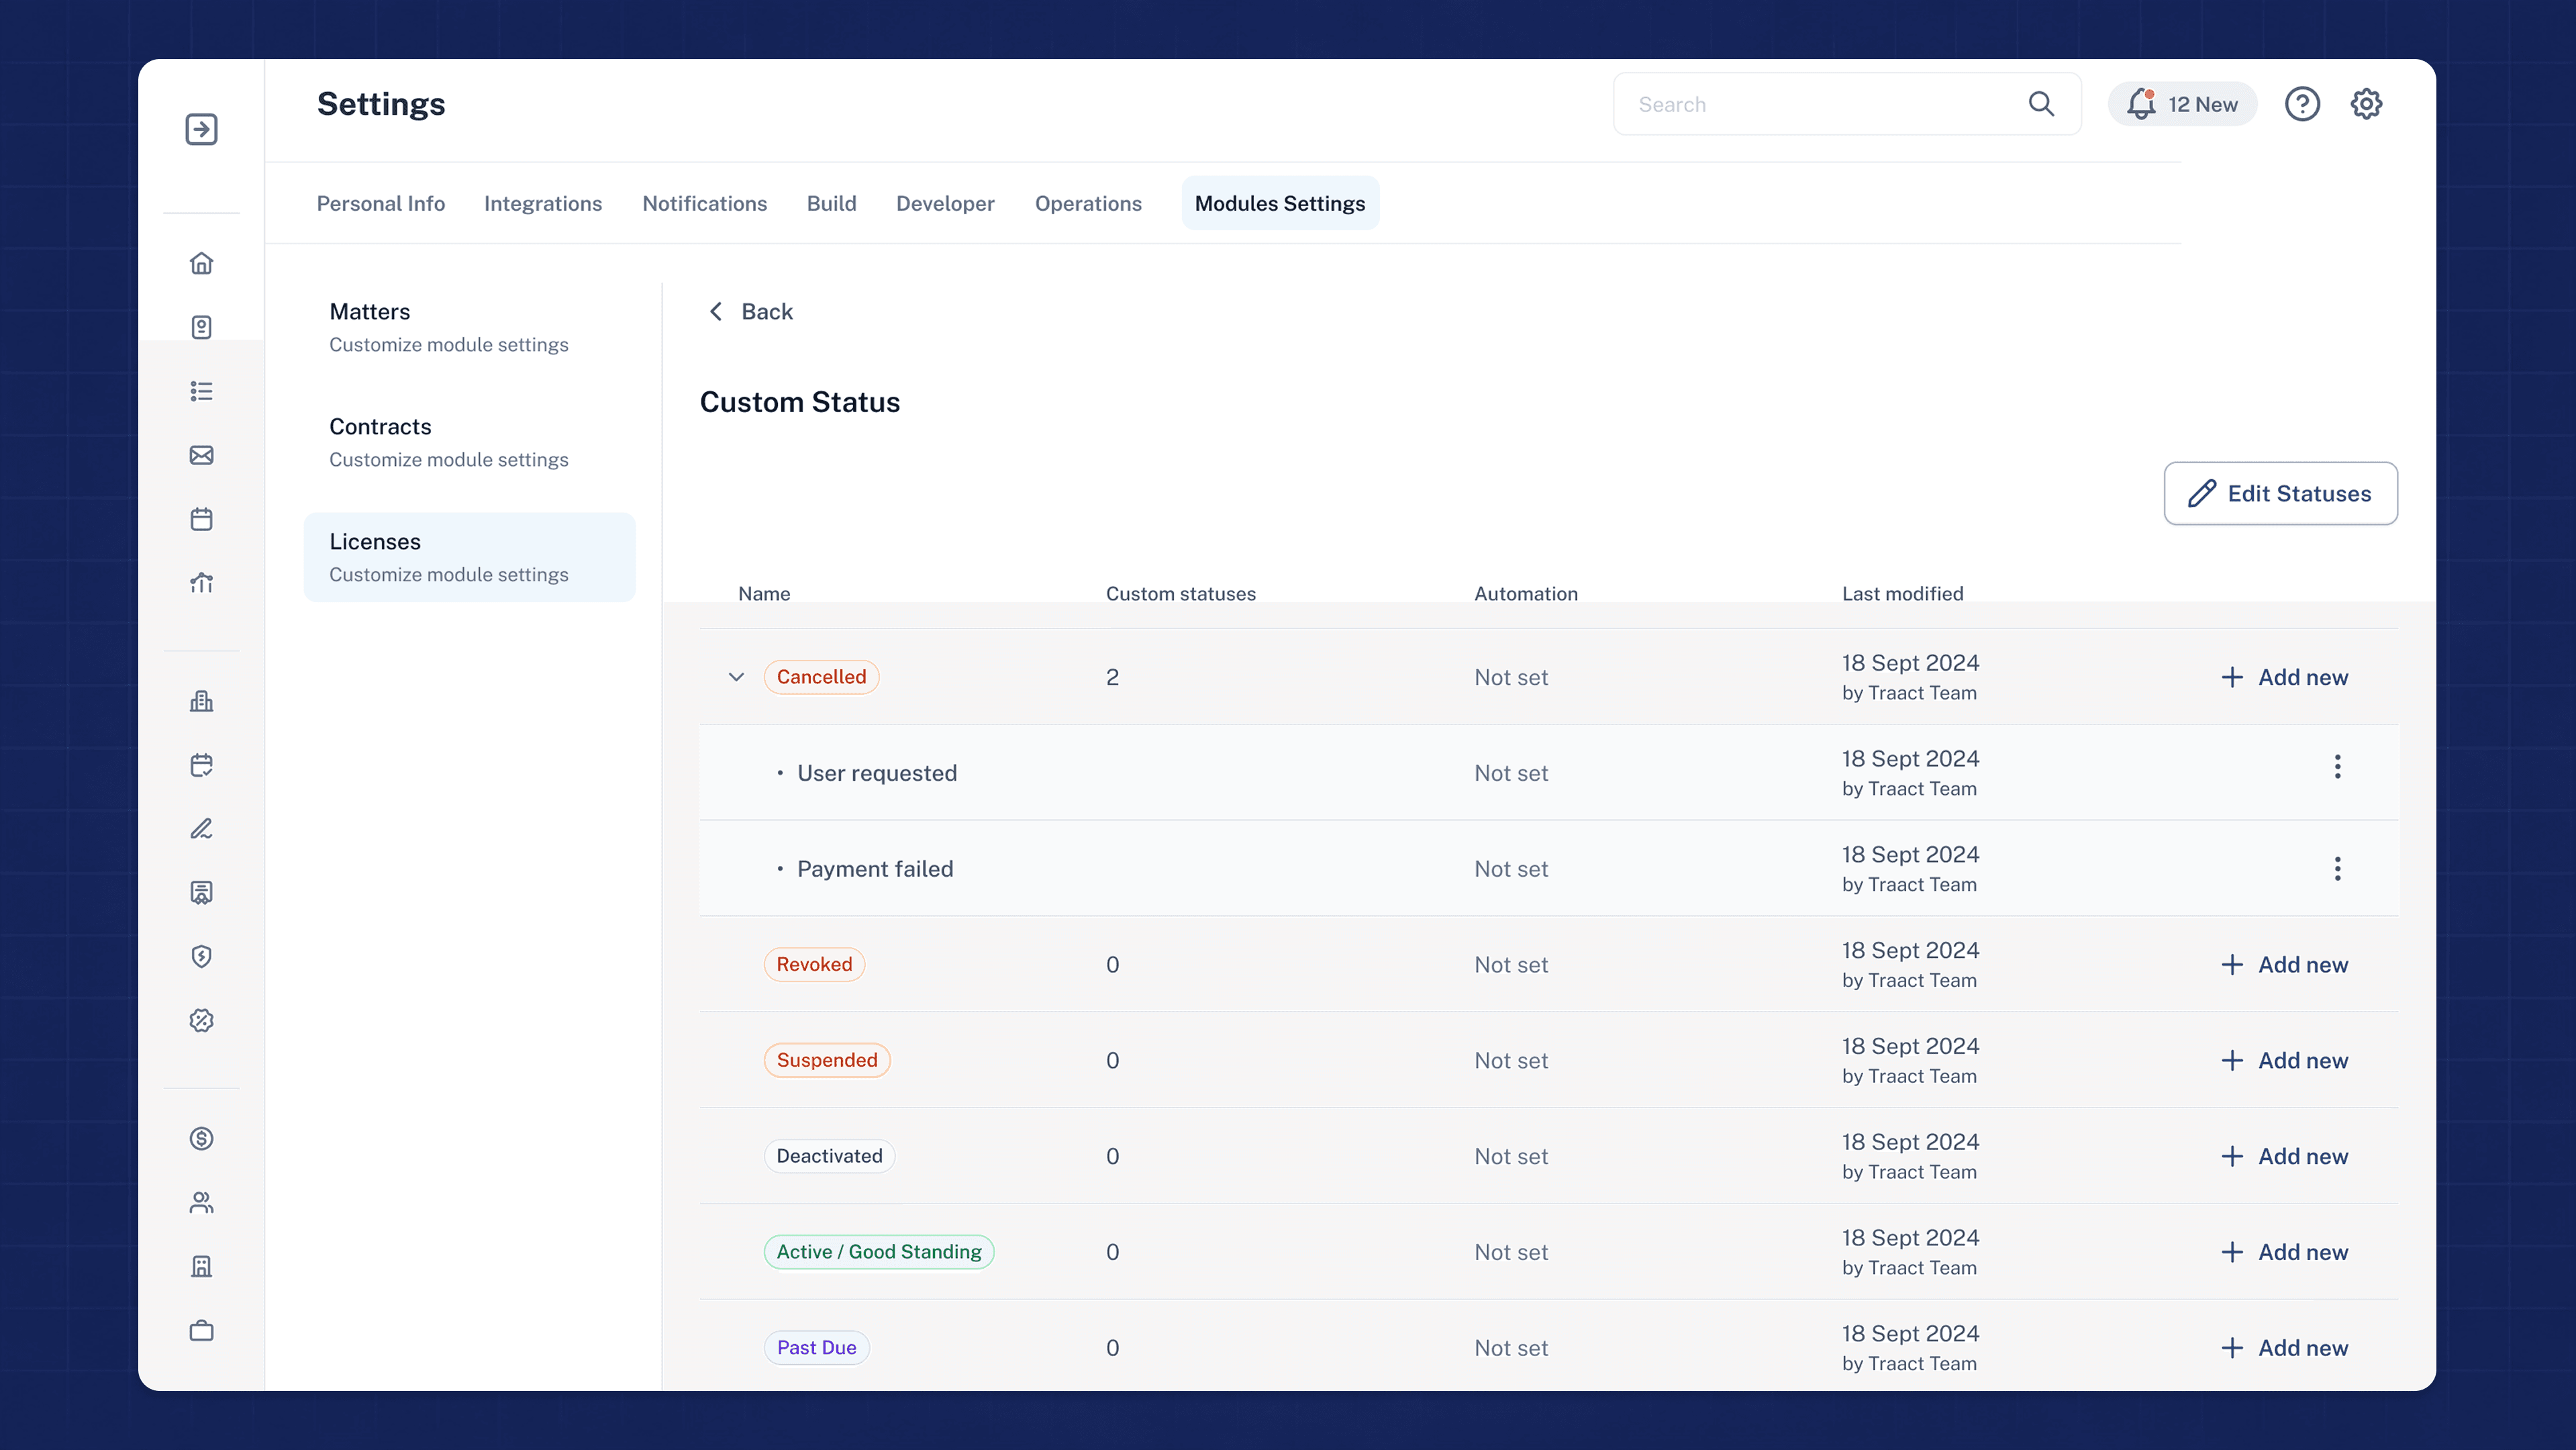
Task: Add new status under Suspended
Action: [x=2284, y=1061]
